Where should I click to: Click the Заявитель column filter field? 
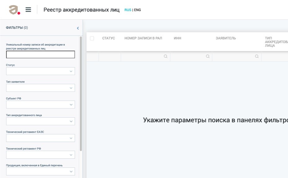pyautogui.click(x=237, y=56)
